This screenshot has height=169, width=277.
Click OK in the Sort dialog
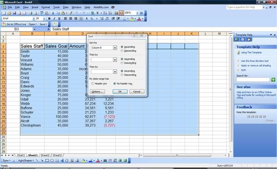120,92
